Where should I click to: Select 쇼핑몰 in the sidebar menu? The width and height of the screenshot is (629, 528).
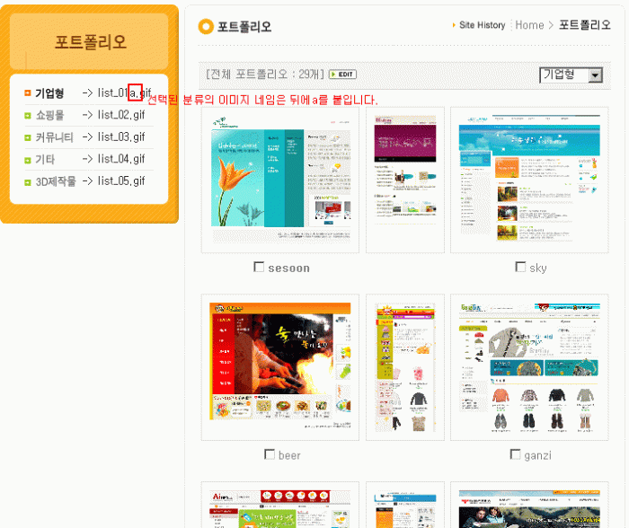tap(50, 116)
